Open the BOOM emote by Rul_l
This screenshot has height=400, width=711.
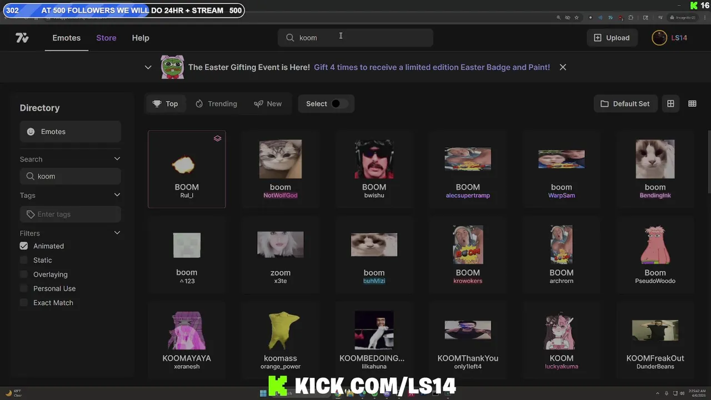pos(187,169)
